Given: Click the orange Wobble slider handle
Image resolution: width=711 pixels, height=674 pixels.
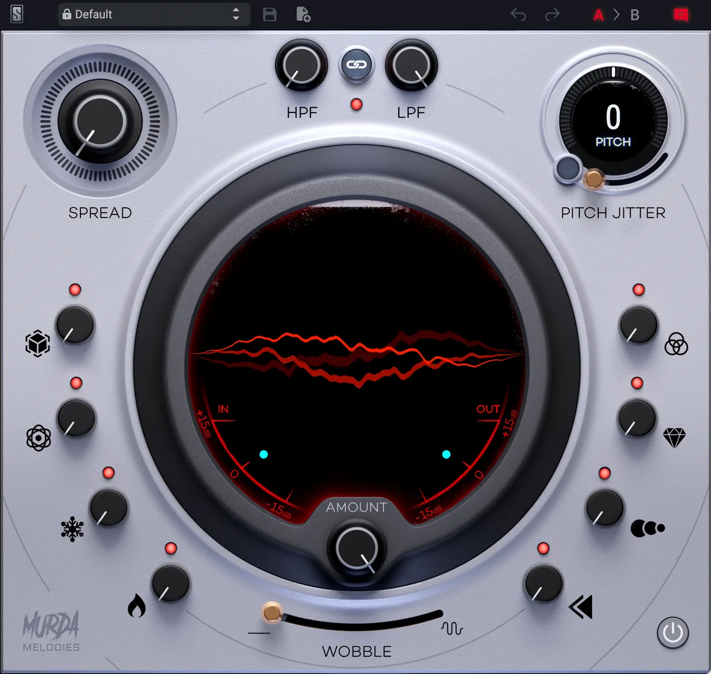Looking at the screenshot, I should coord(271,615).
